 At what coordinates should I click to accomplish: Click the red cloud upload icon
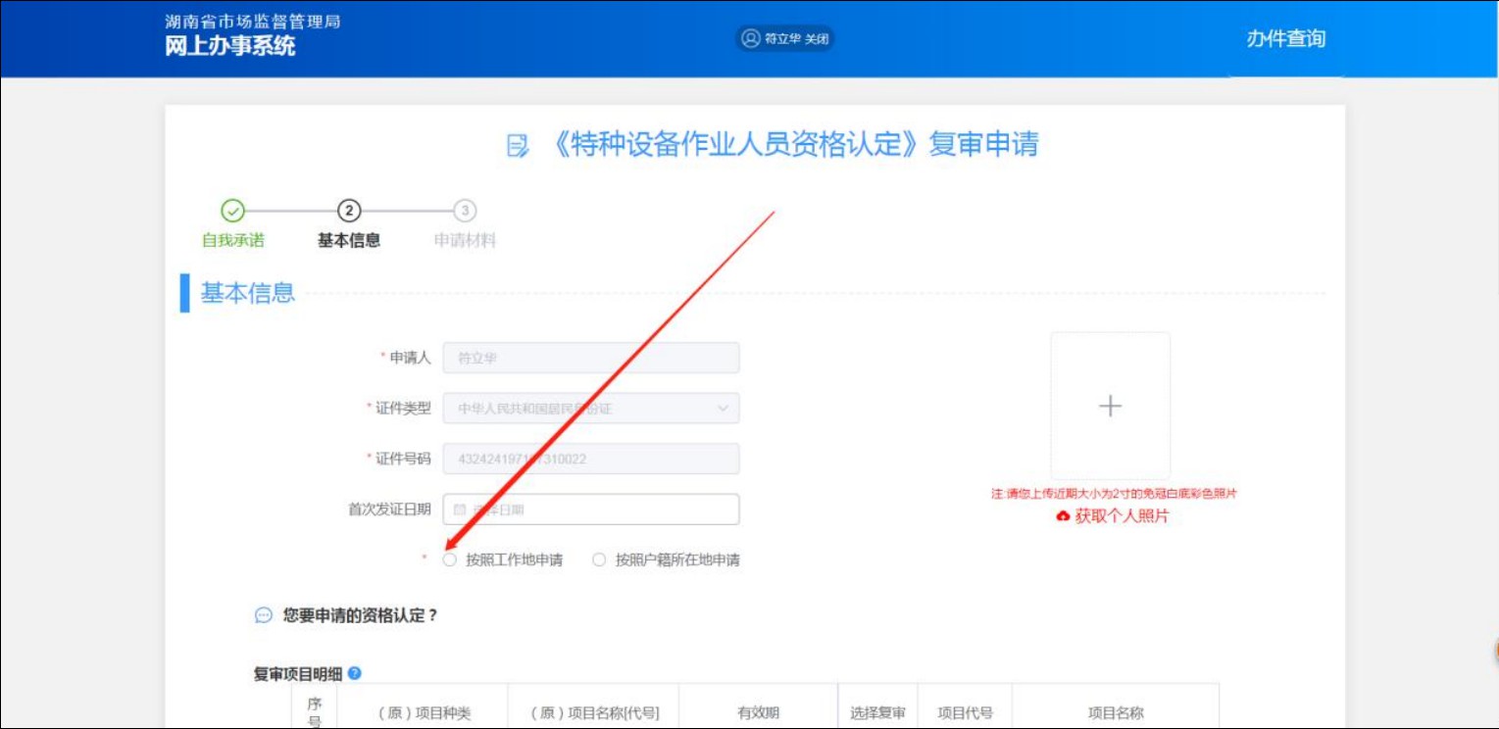[x=1063, y=516]
